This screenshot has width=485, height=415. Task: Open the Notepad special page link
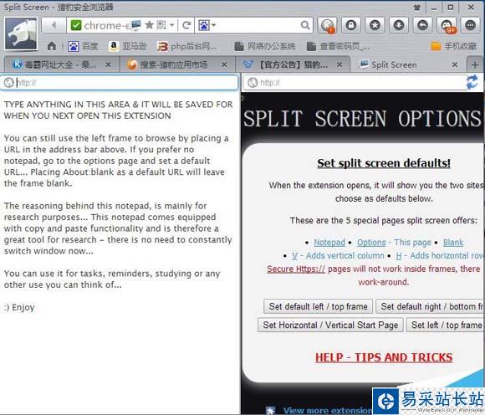(329, 243)
